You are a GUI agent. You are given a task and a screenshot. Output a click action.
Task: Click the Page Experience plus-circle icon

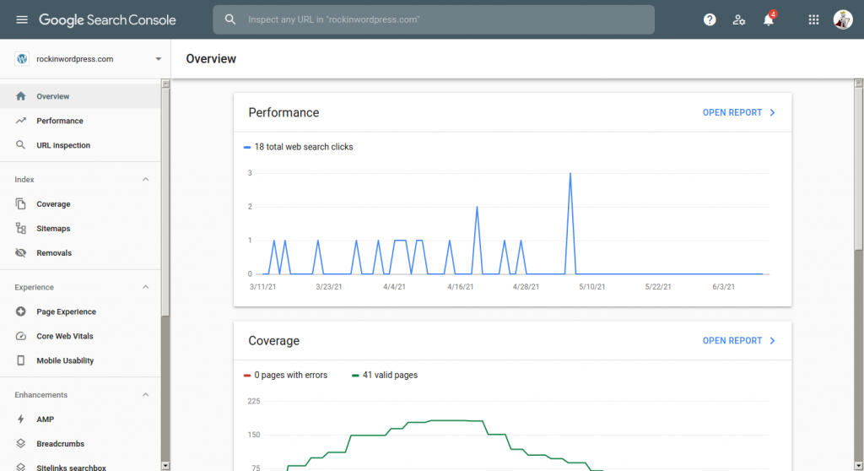[x=21, y=311]
